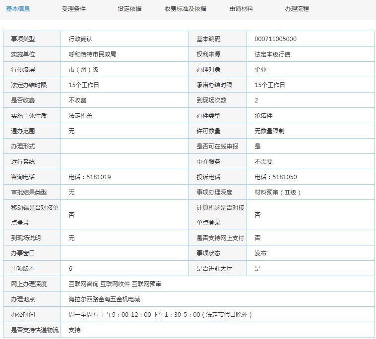Click the 是否支持快递物流 label cell
The image size is (376, 339).
tap(32, 330)
